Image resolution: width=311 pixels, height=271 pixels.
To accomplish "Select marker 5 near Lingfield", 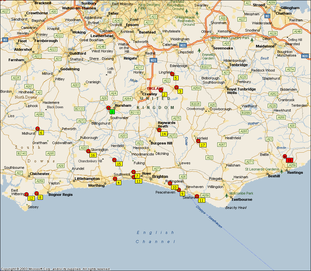I will click(x=176, y=78).
